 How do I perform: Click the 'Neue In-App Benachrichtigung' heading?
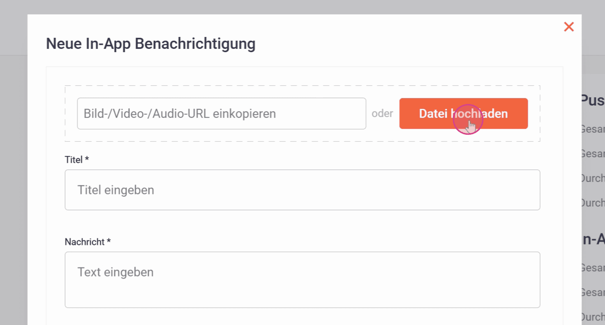150,44
